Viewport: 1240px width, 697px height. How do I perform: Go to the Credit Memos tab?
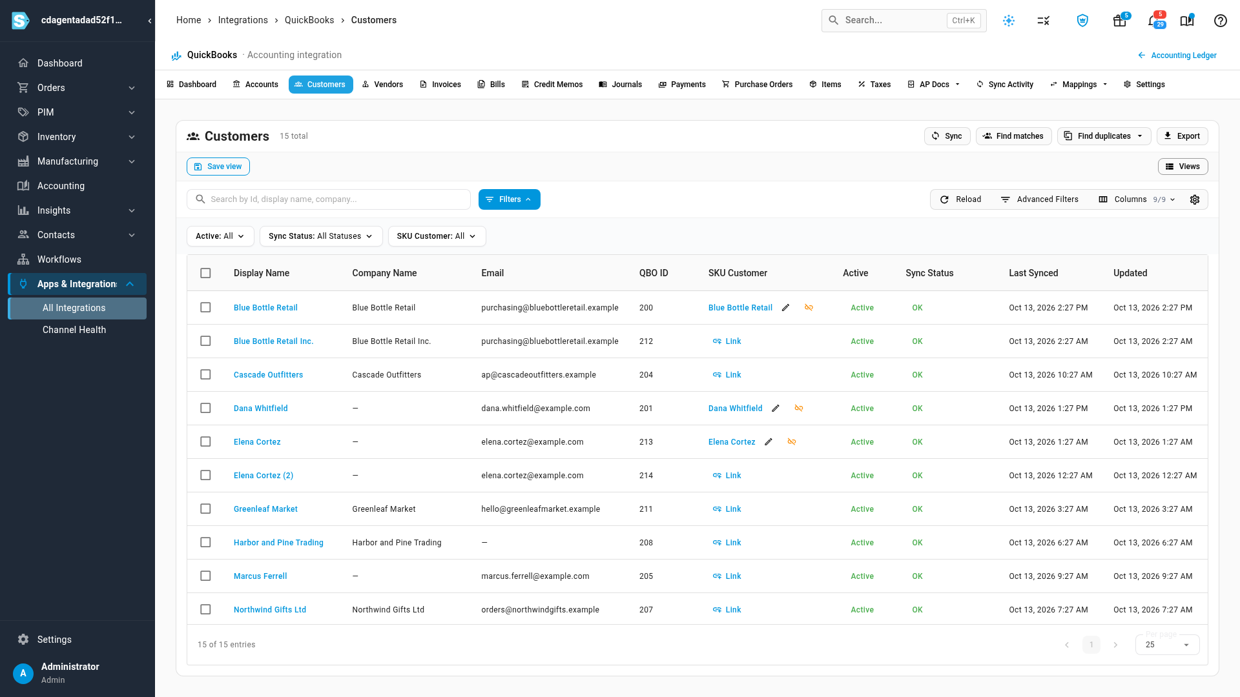coord(552,85)
